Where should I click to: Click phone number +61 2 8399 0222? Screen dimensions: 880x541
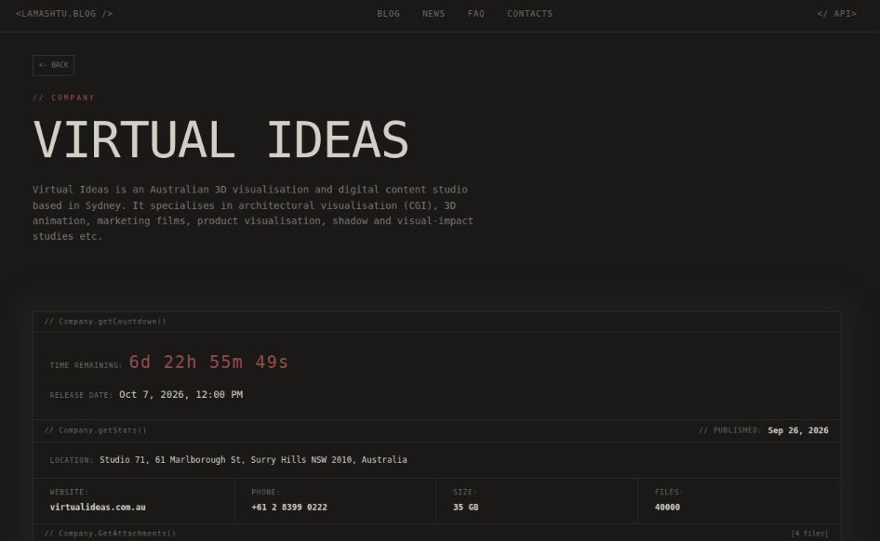pyautogui.click(x=289, y=507)
